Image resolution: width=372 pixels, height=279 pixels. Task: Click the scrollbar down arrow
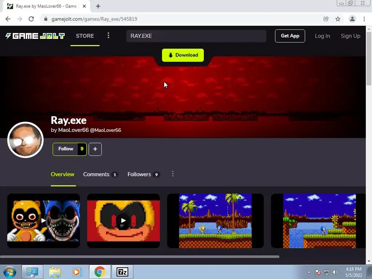pyautogui.click(x=369, y=261)
